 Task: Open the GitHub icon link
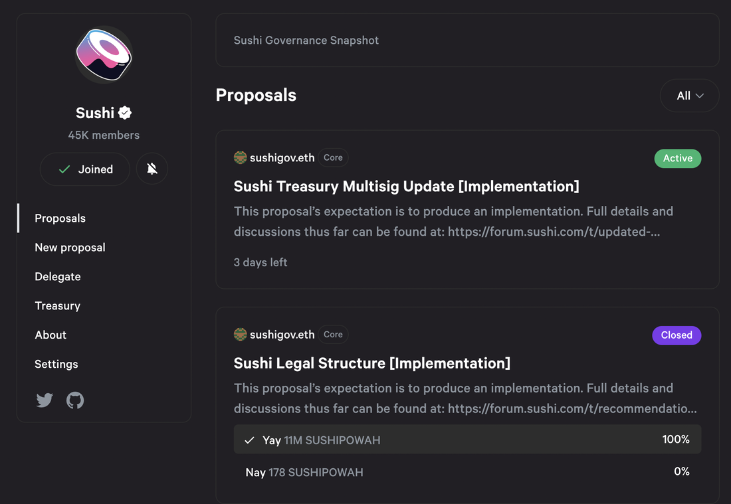(75, 400)
